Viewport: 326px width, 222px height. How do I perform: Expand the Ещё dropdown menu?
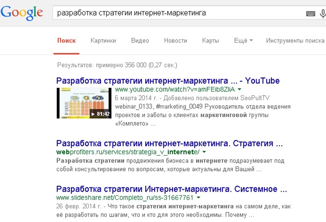(x=243, y=41)
